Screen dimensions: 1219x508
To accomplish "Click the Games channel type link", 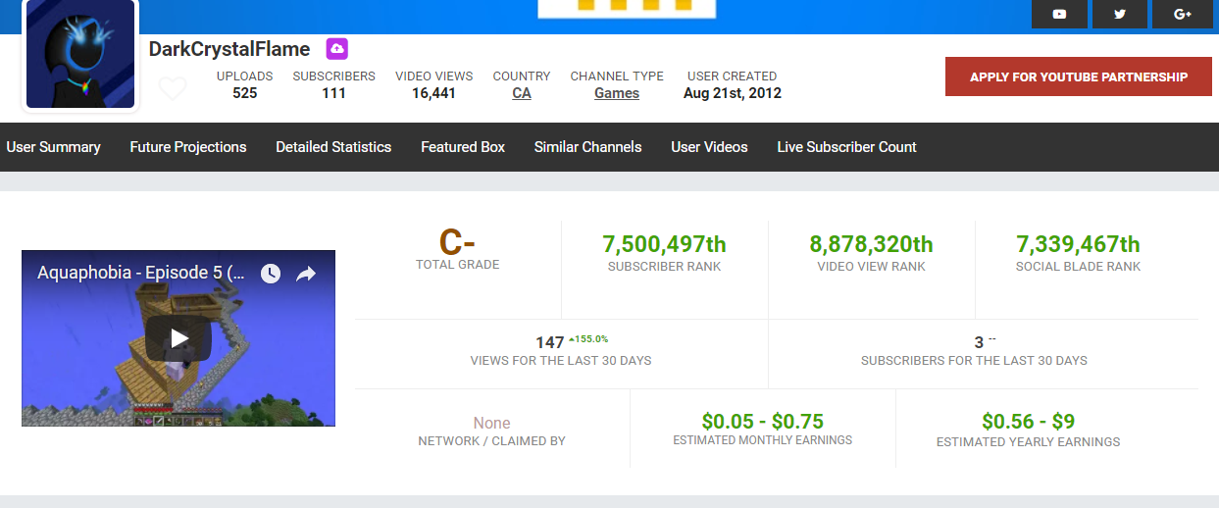I will point(617,93).
